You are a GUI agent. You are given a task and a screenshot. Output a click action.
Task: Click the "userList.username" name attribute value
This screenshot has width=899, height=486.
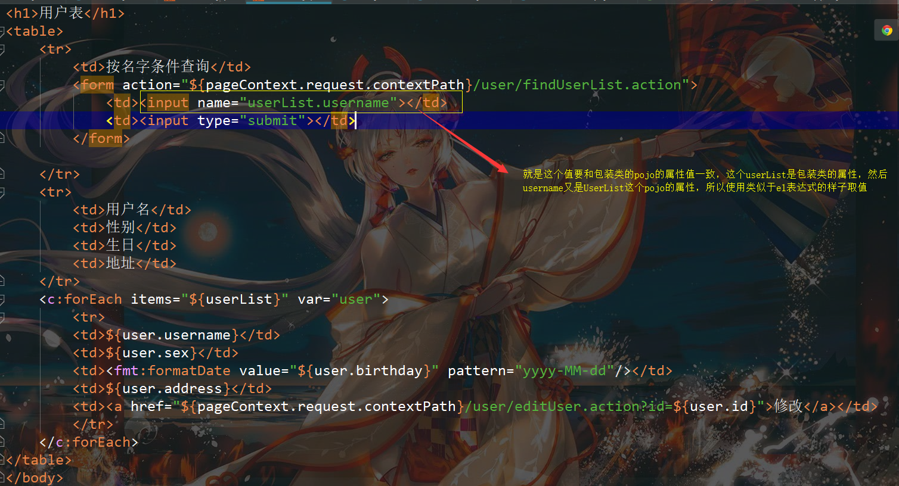319,102
